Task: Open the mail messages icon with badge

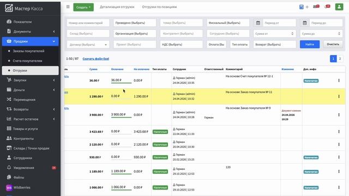Action: [x=316, y=7]
